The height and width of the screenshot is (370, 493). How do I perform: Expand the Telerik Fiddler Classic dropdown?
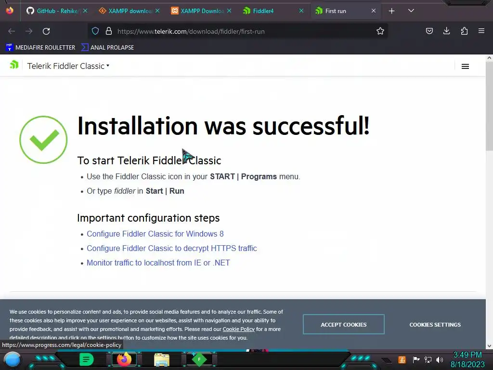click(x=68, y=66)
